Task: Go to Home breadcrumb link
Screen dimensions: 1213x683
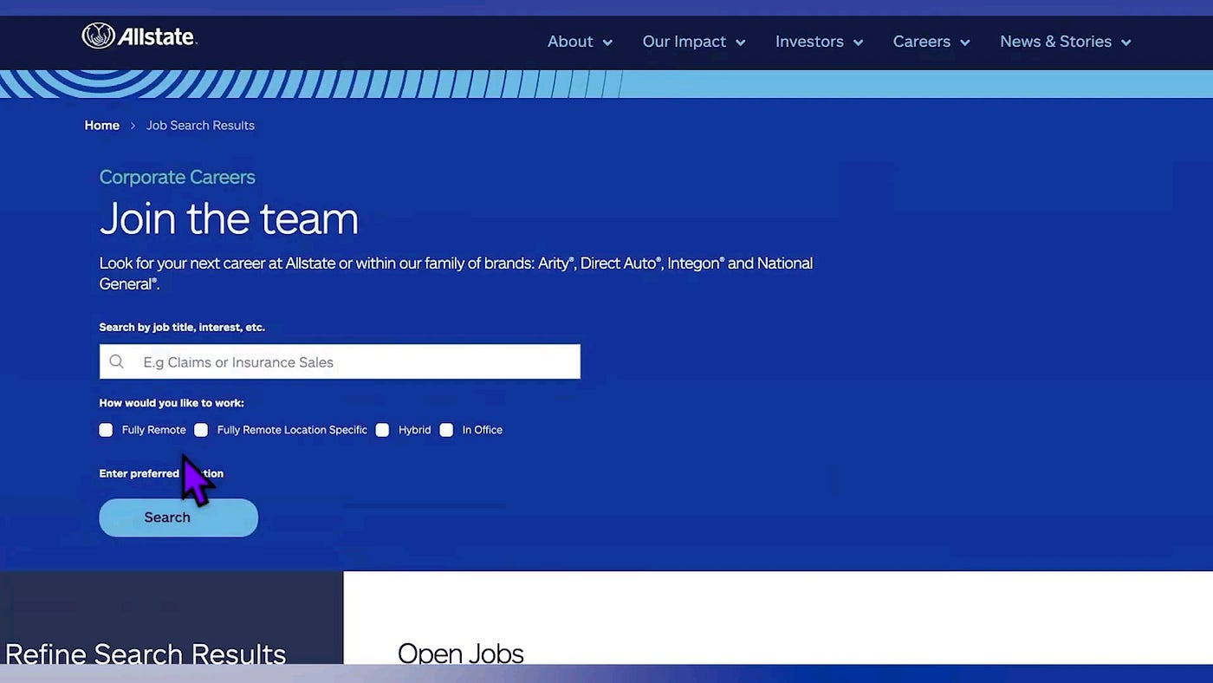Action: click(x=101, y=126)
